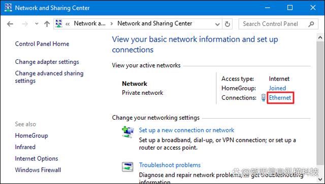Click the Forward navigation arrow

25,24
